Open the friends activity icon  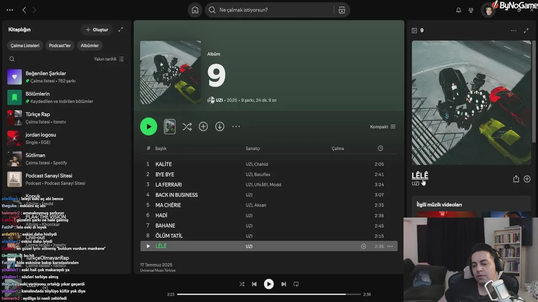tap(471, 10)
